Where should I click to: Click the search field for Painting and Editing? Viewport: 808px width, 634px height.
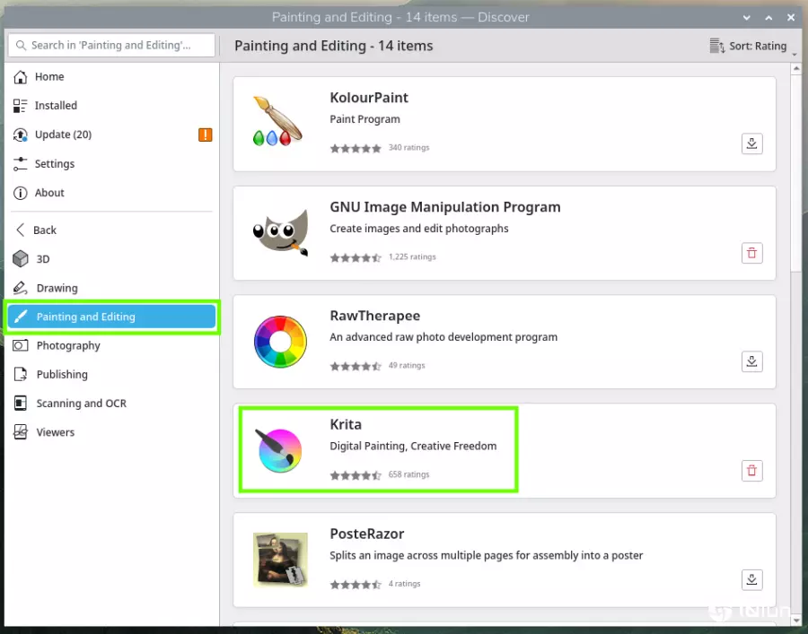(x=111, y=45)
